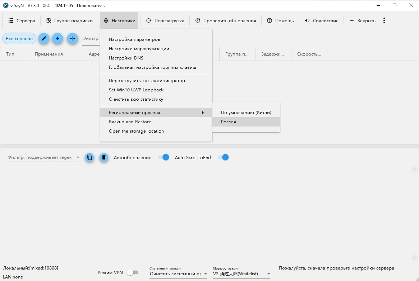Choose Настройки DNS
The width and height of the screenshot is (419, 281).
pyautogui.click(x=156, y=58)
